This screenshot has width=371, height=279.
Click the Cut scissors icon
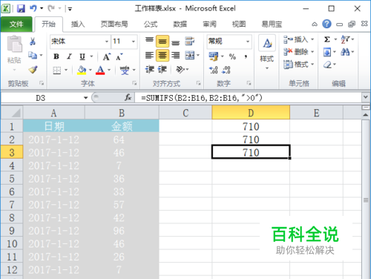coord(33,42)
